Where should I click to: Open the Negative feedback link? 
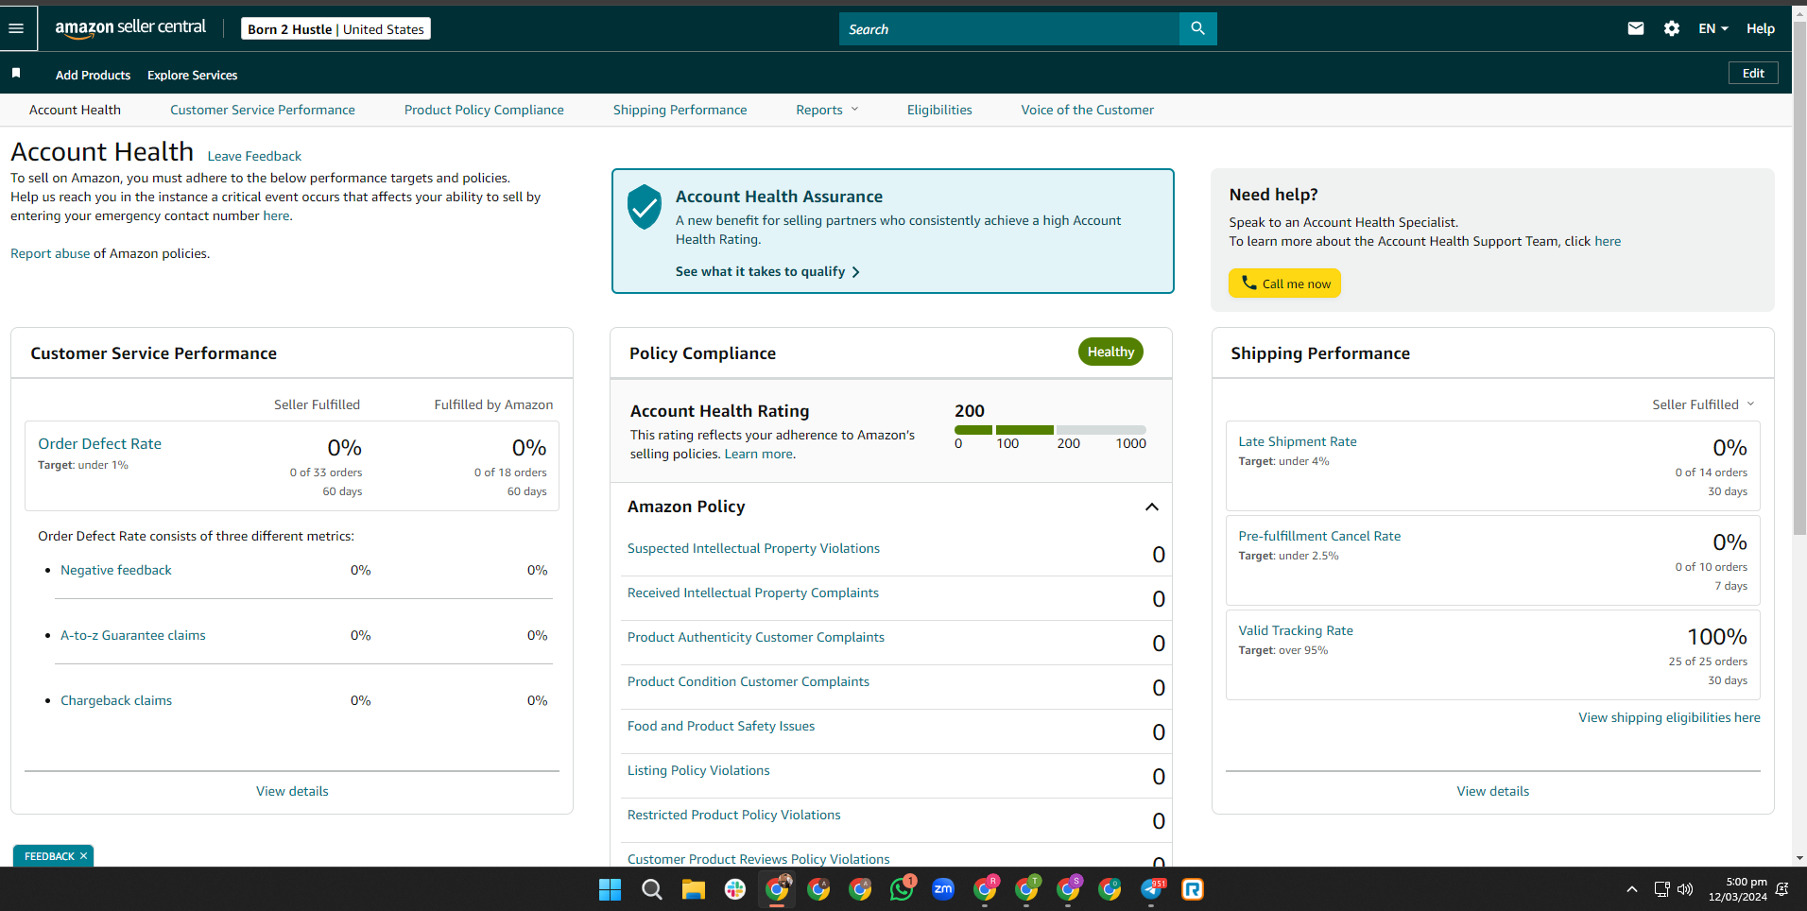click(x=116, y=570)
